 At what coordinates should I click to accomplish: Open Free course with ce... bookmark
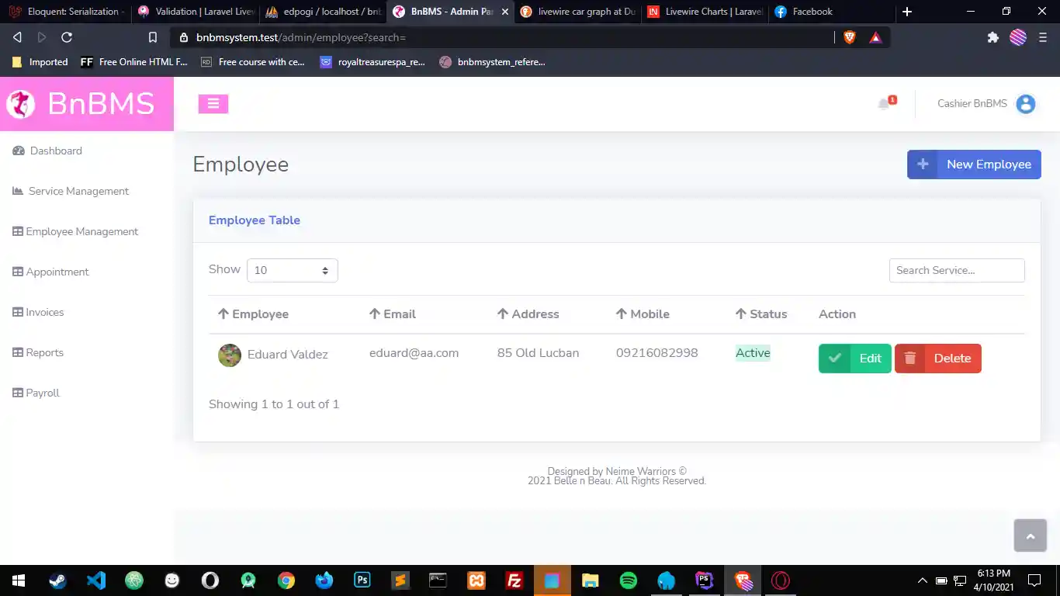(253, 62)
